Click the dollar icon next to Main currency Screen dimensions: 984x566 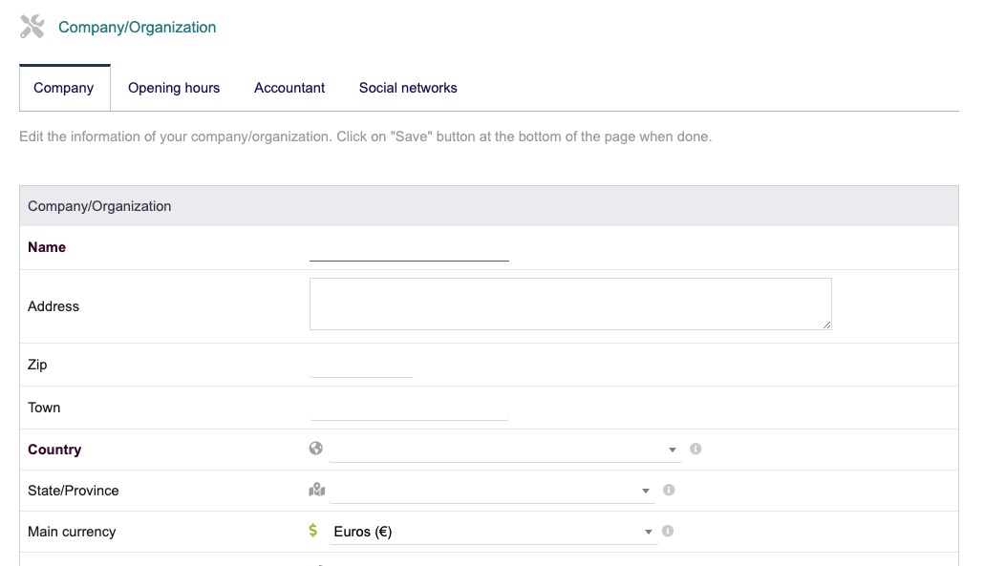pyautogui.click(x=315, y=531)
